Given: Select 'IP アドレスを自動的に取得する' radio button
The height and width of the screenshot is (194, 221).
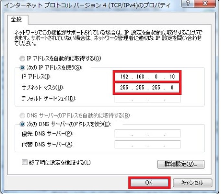Looking at the screenshot, I should (22, 59).
